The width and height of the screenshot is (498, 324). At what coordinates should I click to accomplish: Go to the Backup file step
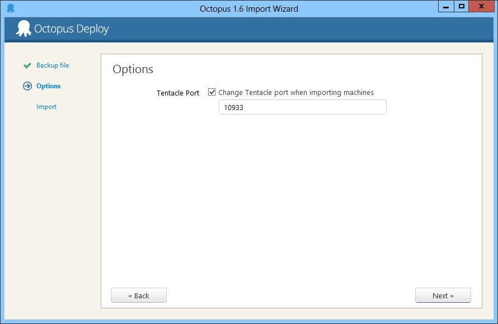tap(53, 65)
